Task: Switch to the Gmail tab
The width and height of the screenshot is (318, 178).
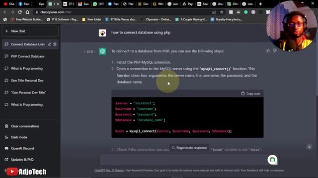Action: tap(83, 4)
